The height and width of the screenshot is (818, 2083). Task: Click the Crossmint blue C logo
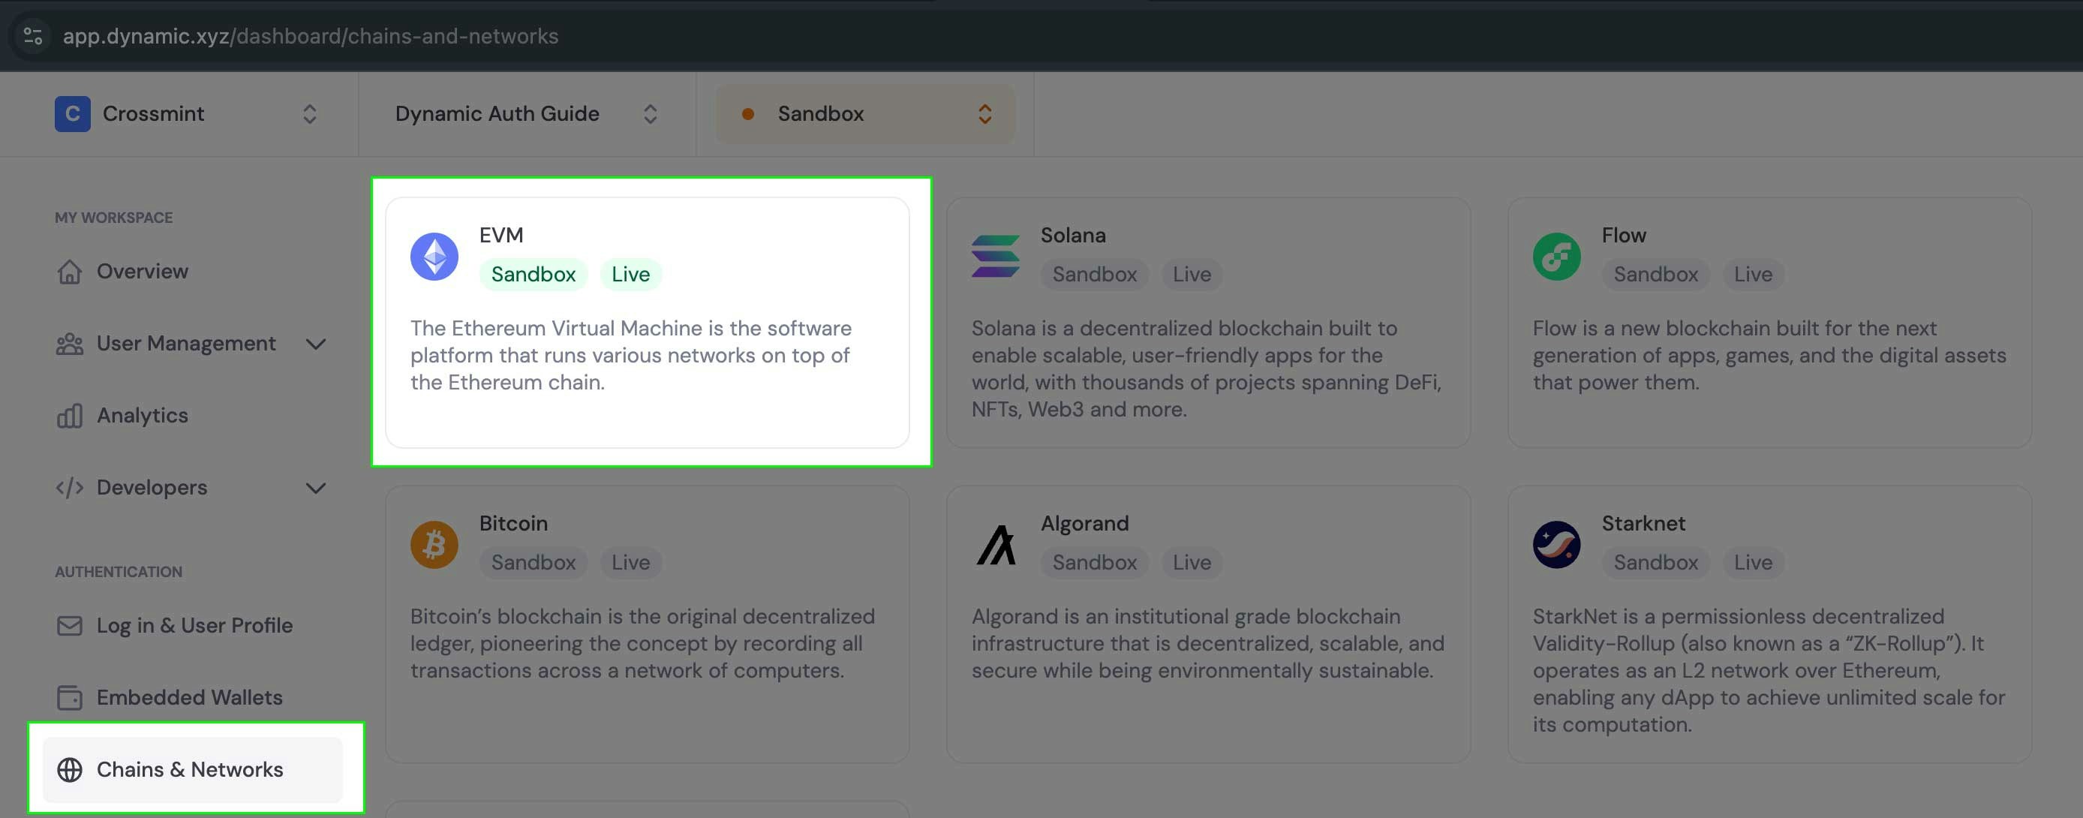73,114
